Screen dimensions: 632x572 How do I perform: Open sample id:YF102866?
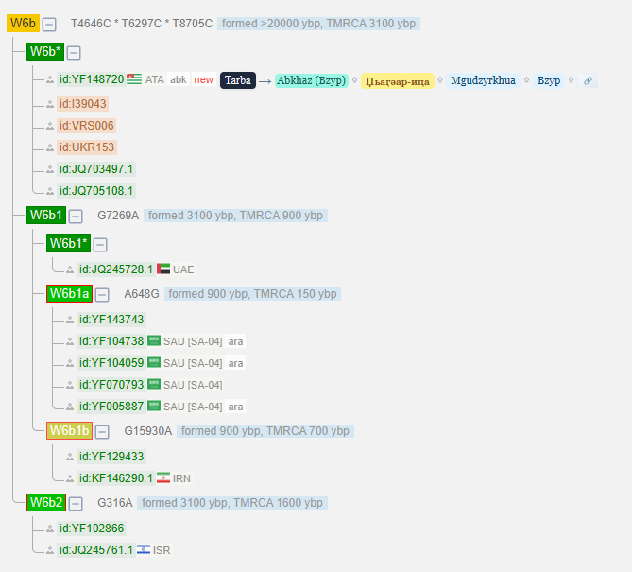tap(92, 529)
